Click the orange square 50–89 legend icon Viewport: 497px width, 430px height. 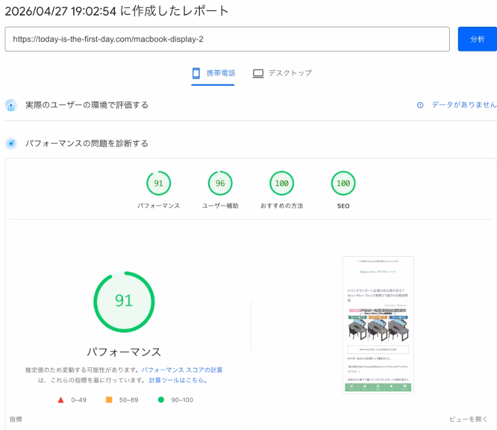[109, 400]
